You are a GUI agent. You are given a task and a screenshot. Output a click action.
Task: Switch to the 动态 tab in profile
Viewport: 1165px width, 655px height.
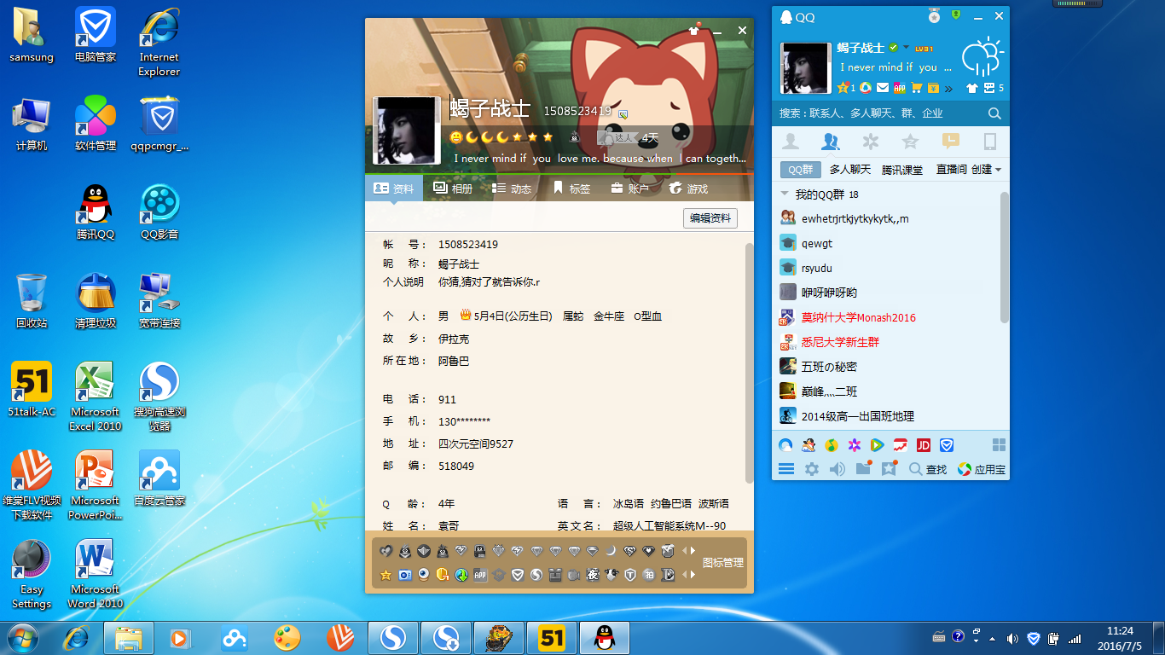pyautogui.click(x=511, y=188)
